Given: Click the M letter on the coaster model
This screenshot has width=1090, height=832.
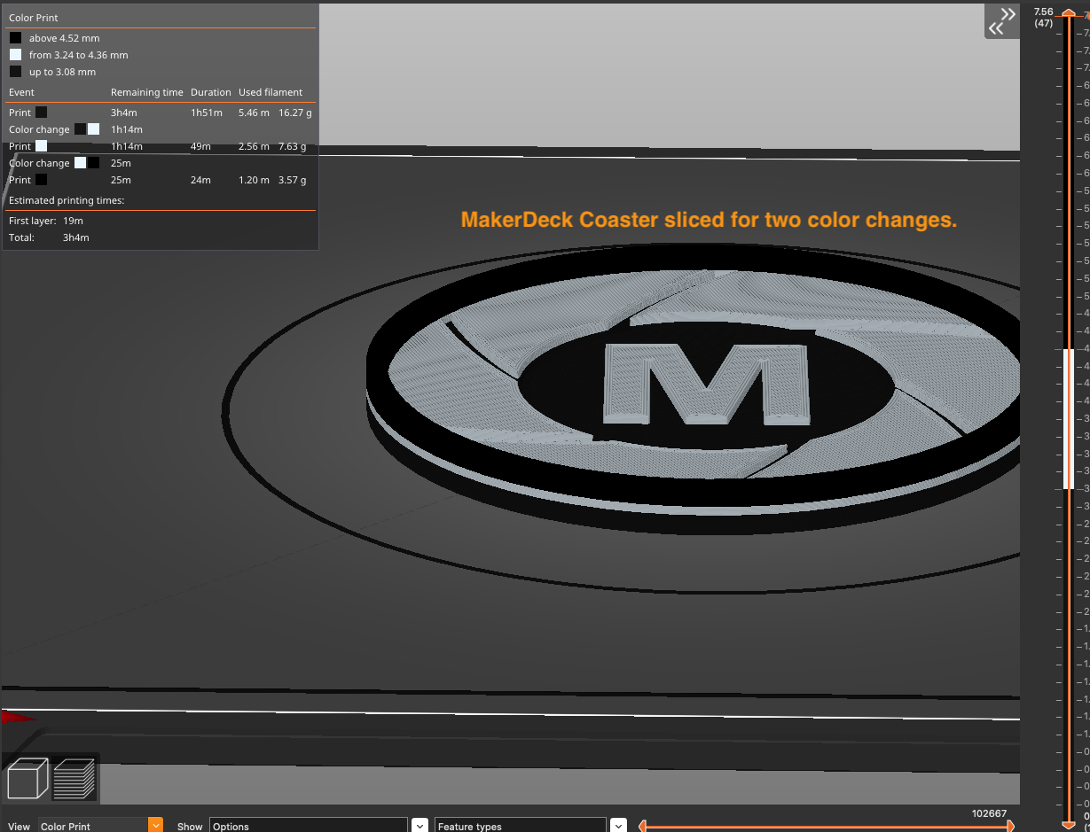Looking at the screenshot, I should pyautogui.click(x=707, y=383).
